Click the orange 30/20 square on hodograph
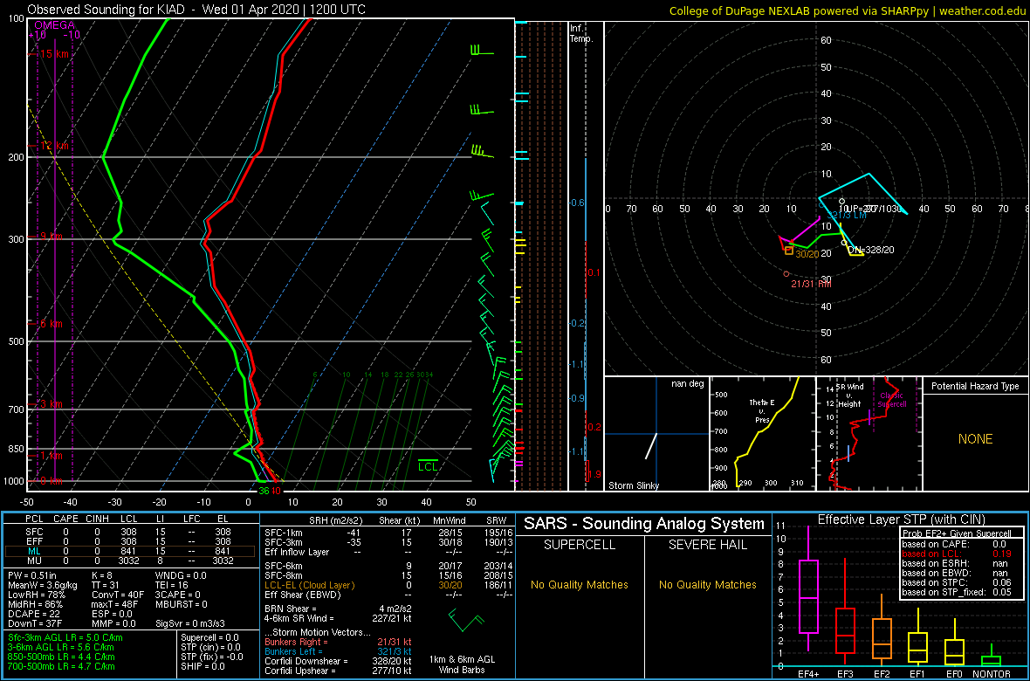The width and height of the screenshot is (1030, 681). (x=789, y=250)
